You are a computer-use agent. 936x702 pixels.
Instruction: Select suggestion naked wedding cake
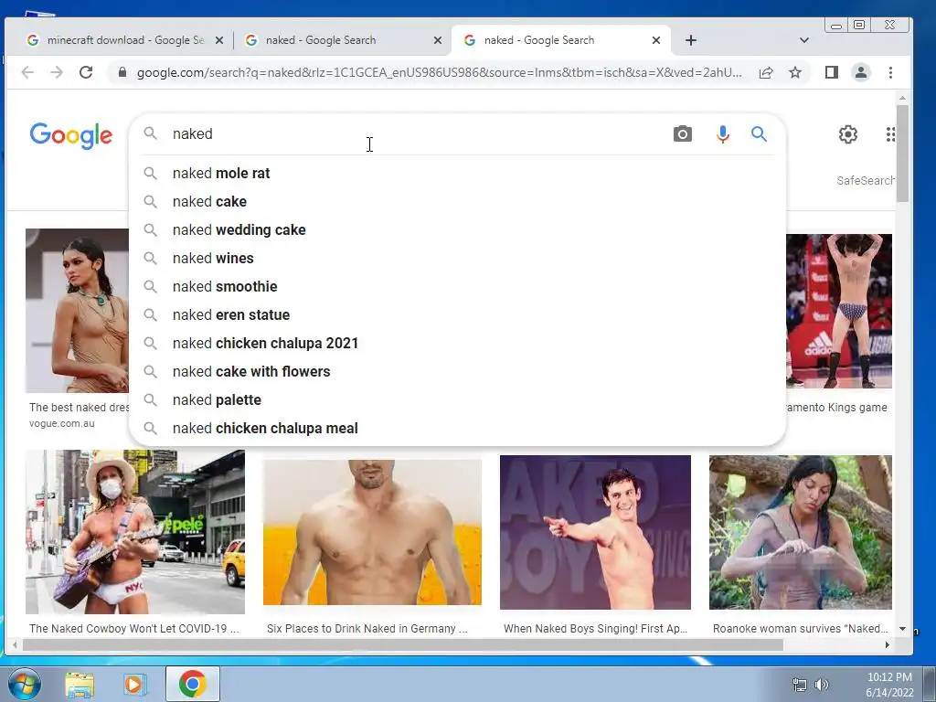[457, 229]
